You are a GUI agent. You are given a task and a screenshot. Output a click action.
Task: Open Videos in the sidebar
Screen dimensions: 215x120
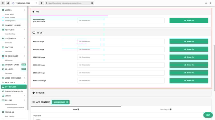click(x=8, y=10)
